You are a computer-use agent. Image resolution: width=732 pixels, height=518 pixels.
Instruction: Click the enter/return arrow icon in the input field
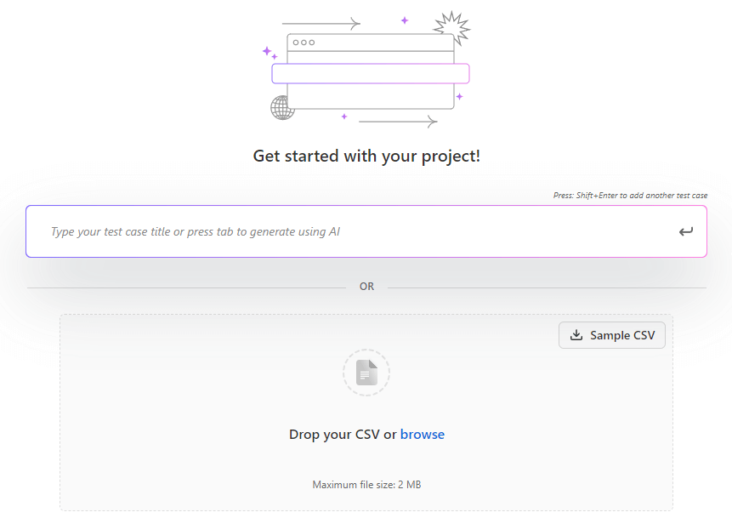pos(685,231)
